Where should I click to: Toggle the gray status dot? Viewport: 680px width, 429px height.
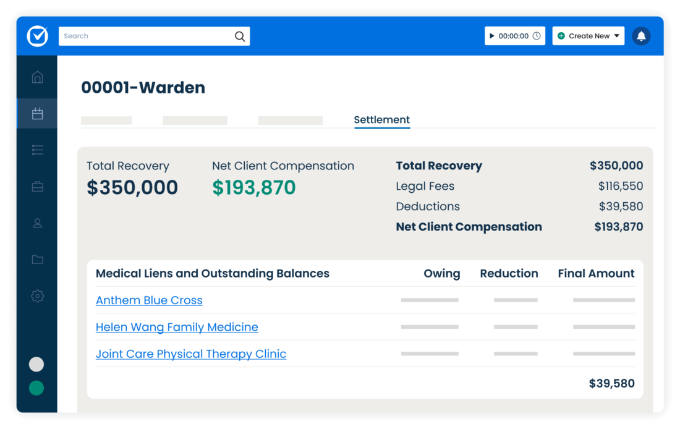pyautogui.click(x=36, y=364)
